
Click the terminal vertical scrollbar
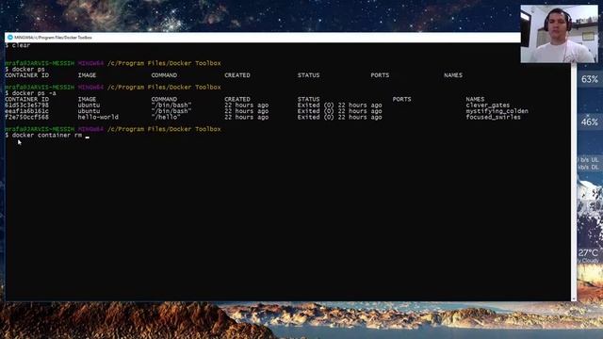pos(574,182)
